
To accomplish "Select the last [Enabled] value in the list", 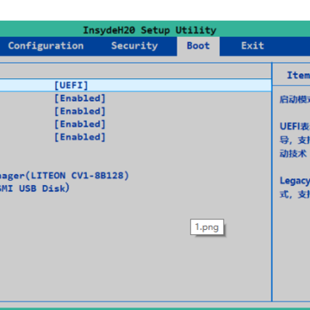I will (80, 137).
